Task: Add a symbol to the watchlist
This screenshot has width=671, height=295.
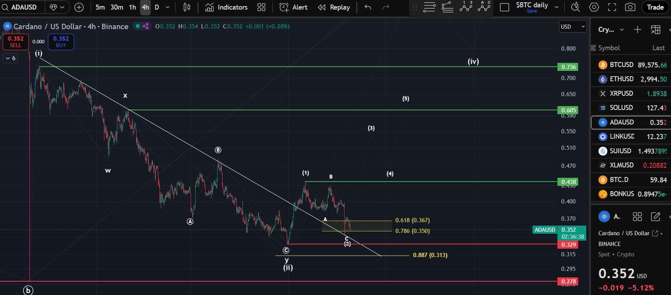Action: [x=638, y=29]
